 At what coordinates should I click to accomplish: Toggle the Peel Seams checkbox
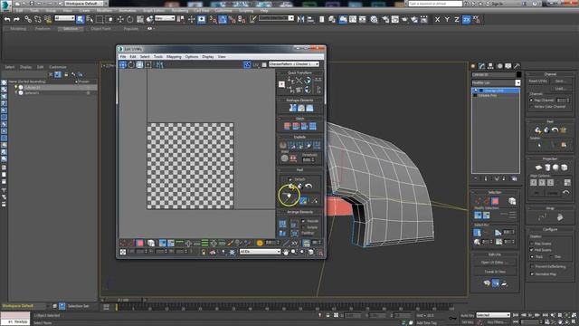532,250
